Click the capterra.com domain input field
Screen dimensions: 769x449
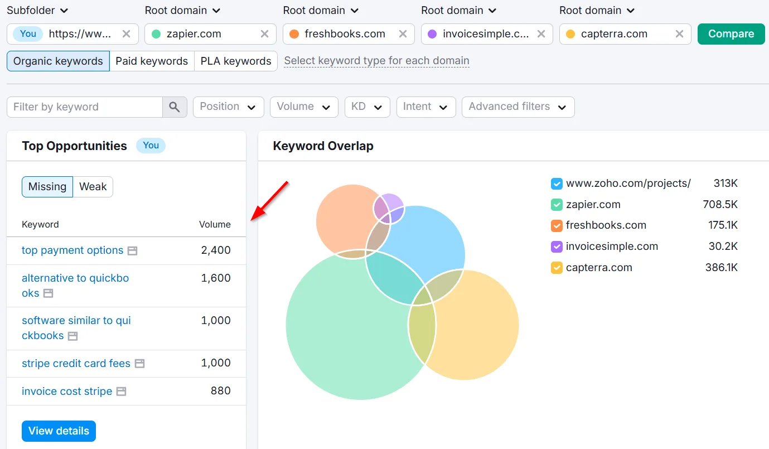pos(625,34)
